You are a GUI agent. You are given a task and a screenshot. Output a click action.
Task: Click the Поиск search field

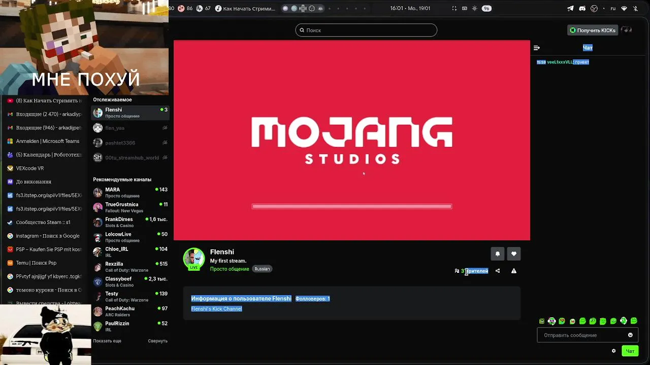click(x=366, y=30)
